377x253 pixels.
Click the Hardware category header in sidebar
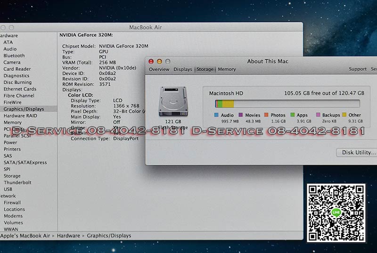click(x=9, y=35)
